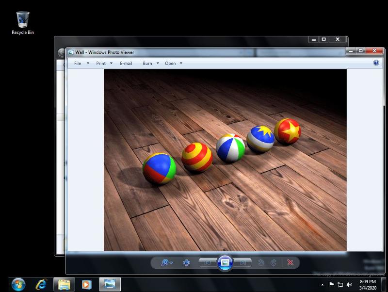
Task: Launch Internet Explorer from taskbar
Action: [x=41, y=284]
